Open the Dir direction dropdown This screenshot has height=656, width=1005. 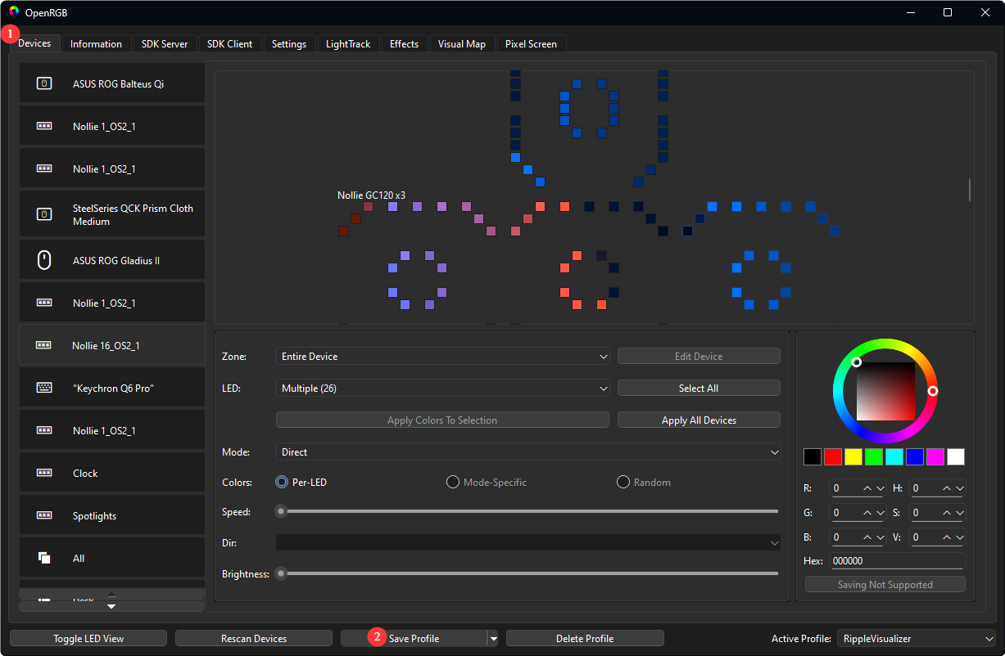coord(528,542)
